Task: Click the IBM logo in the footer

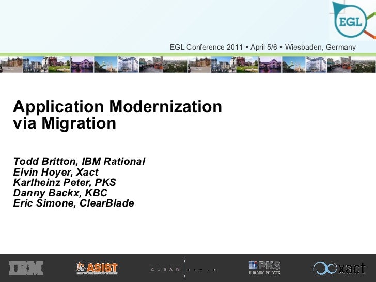Action: click(x=26, y=268)
